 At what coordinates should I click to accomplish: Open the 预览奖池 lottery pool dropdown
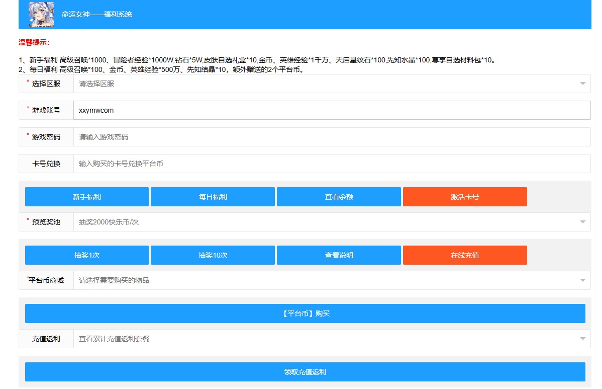pyautogui.click(x=332, y=222)
